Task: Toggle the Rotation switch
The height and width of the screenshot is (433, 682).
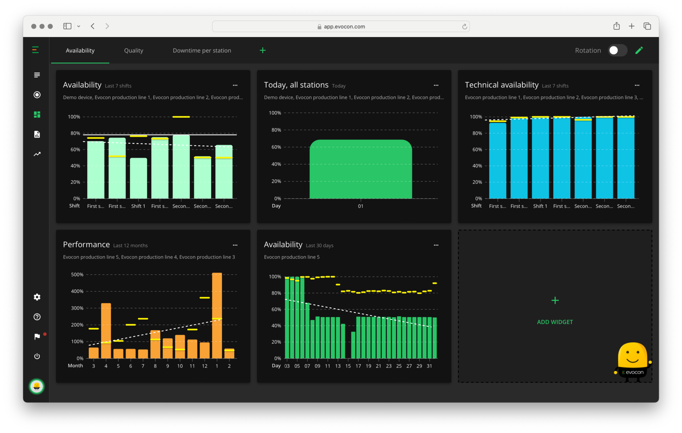Action: pos(618,51)
